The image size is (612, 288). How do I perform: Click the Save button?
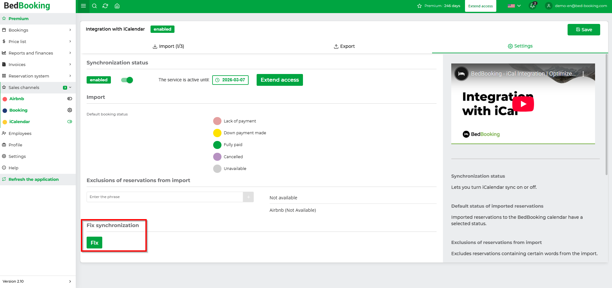tap(584, 30)
